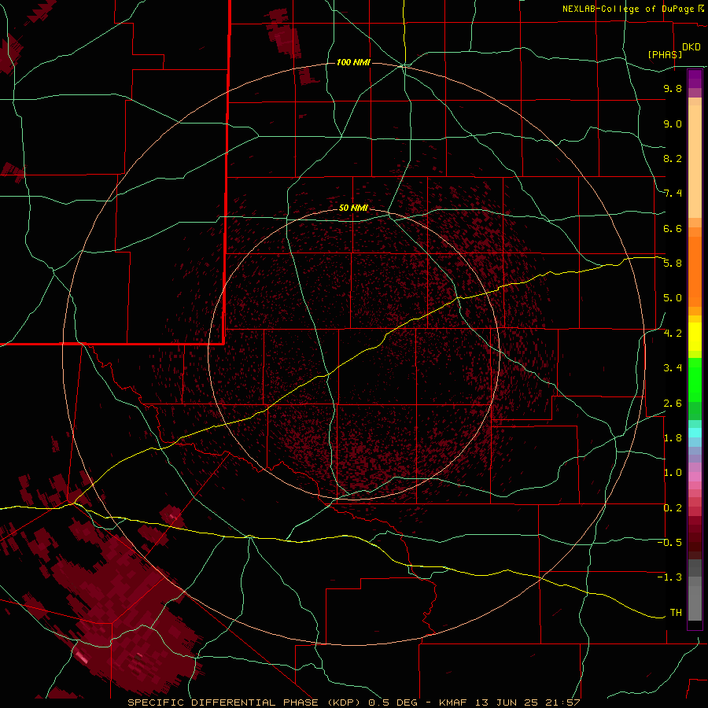Click the 13 JUN 25 date in the caption
This screenshot has width=708, height=708.
tap(509, 702)
